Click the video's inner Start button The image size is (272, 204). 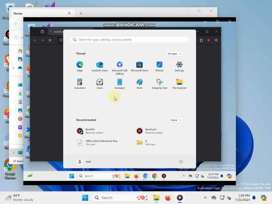tap(71, 176)
